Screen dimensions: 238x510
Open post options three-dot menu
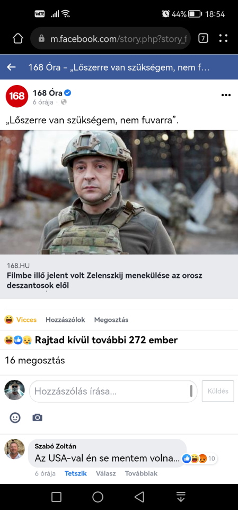click(x=226, y=95)
